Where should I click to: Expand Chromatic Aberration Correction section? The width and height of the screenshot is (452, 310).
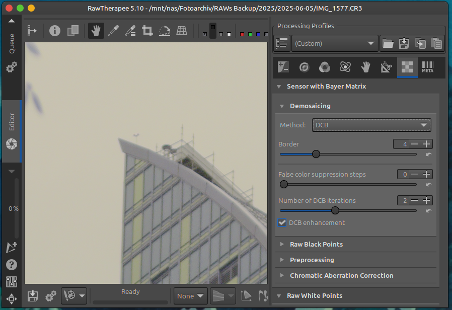tap(282, 275)
